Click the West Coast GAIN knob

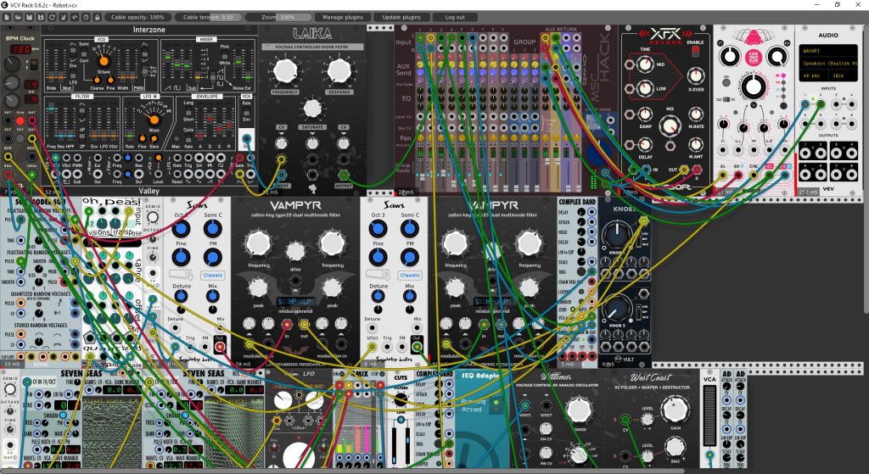(x=675, y=410)
